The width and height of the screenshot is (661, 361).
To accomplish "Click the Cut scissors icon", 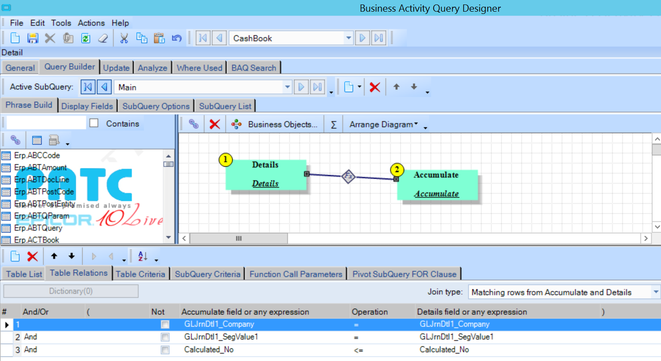I will [124, 38].
